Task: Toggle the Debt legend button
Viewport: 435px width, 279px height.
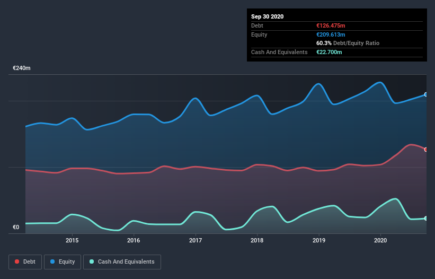Action: tap(25, 262)
